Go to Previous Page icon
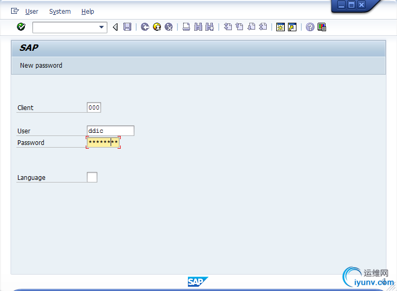Viewport: 397px width, 291px height. (x=239, y=27)
